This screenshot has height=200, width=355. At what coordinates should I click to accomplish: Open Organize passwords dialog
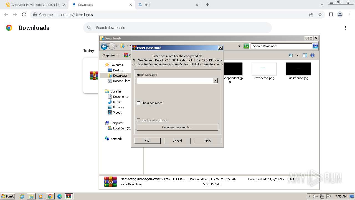click(x=177, y=127)
